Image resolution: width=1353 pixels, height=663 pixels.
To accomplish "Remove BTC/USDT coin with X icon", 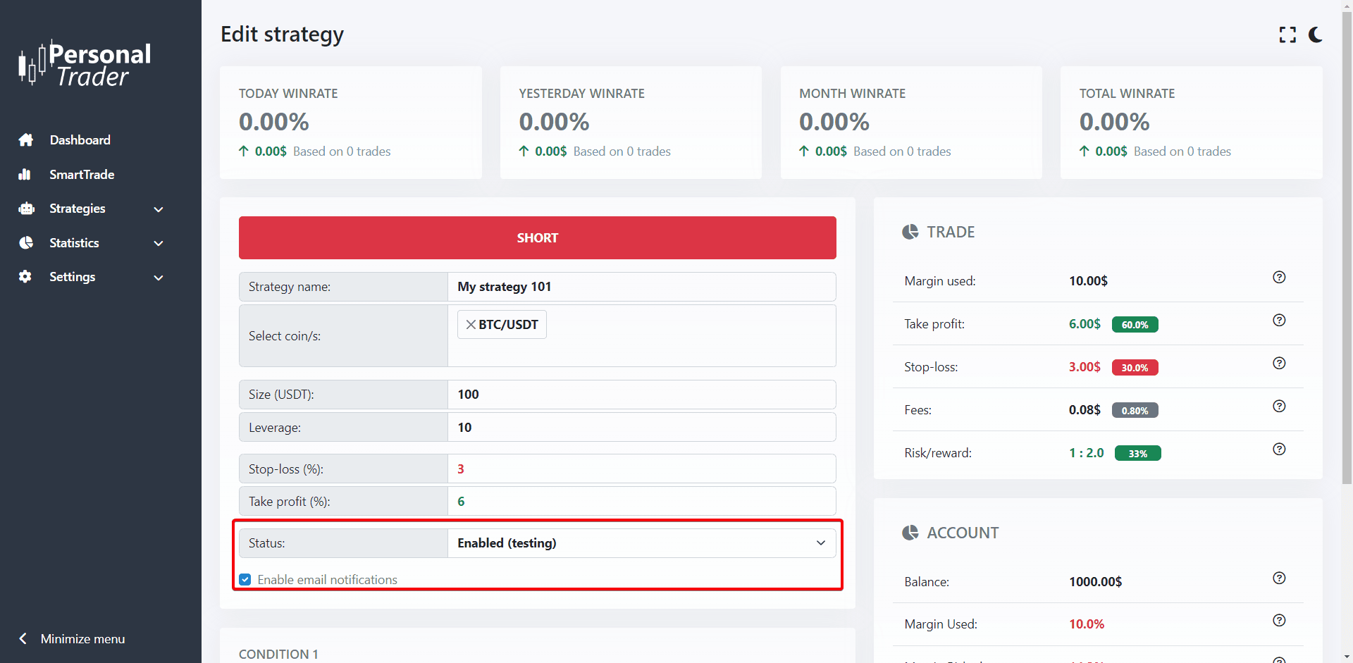I will [471, 325].
